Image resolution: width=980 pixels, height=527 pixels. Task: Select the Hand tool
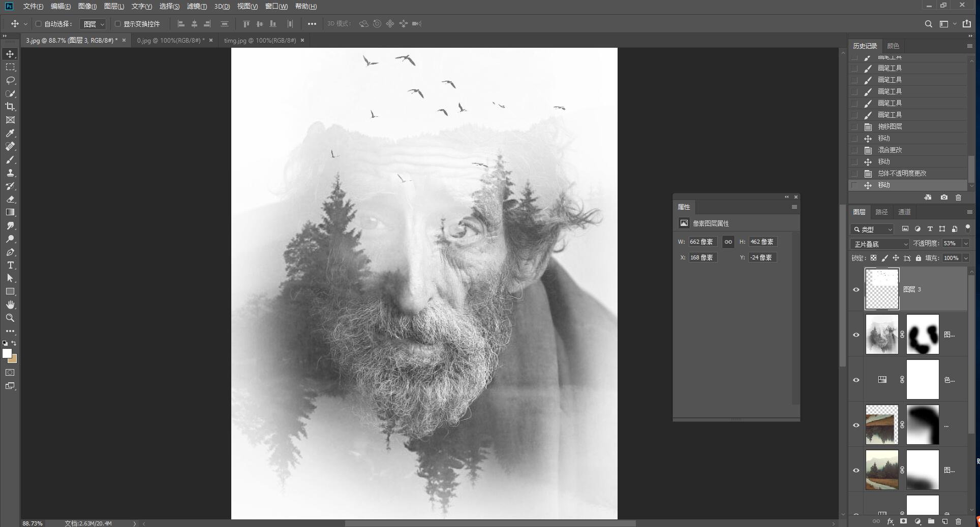[x=10, y=305]
